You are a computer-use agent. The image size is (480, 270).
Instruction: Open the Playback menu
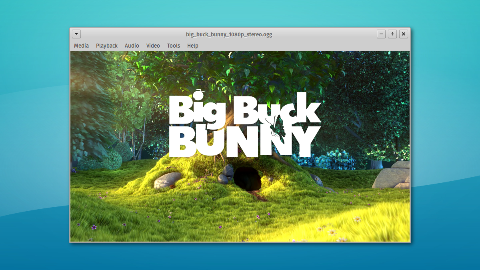pyautogui.click(x=107, y=46)
